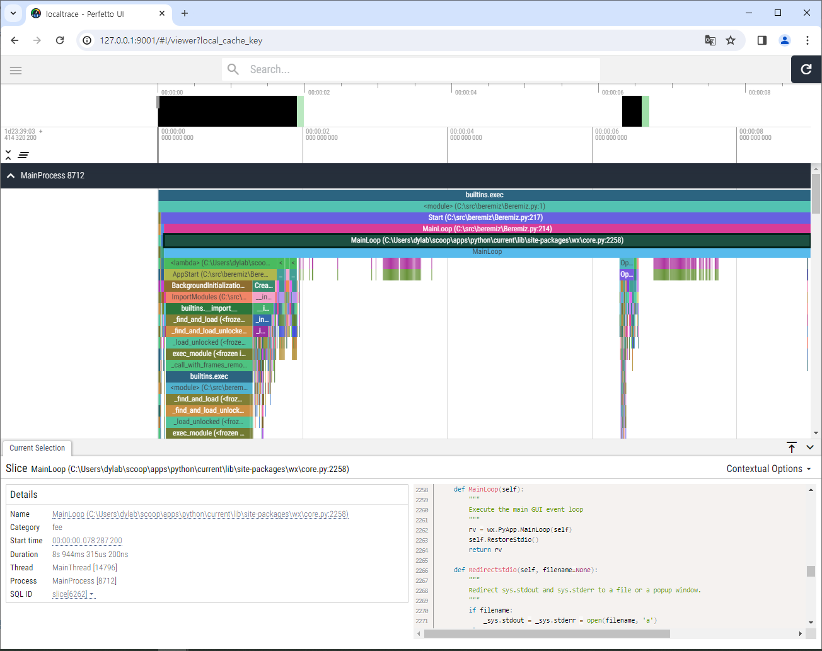Open the Chrome three-dot menu
The height and width of the screenshot is (651, 822).
(808, 40)
